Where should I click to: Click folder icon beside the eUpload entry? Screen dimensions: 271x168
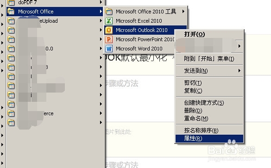pos(11,21)
